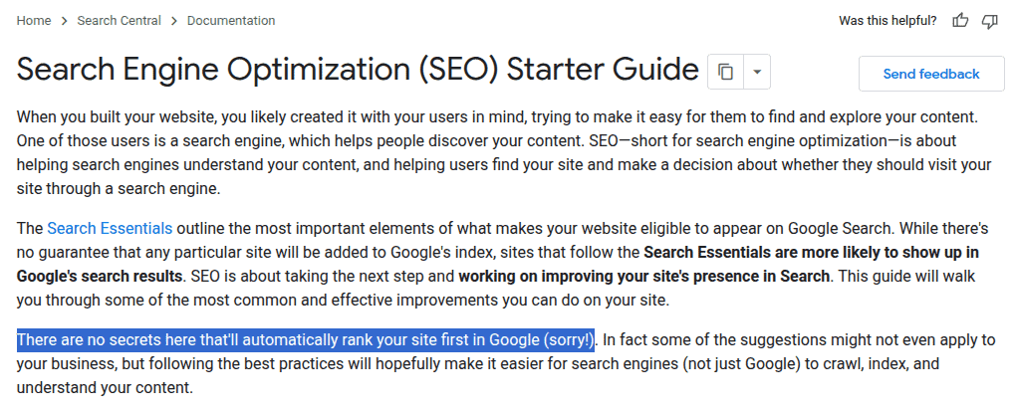
Task: Click the chevron between Search Central and Documentation
Action: 174,21
